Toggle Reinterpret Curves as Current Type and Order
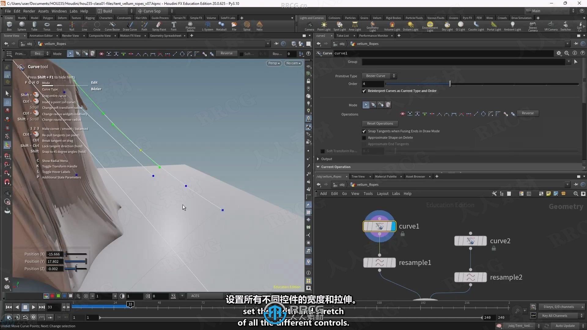 pyautogui.click(x=364, y=91)
